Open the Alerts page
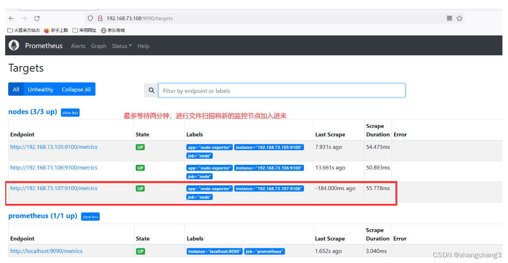Screen dimensions: 508x263 (x=78, y=46)
